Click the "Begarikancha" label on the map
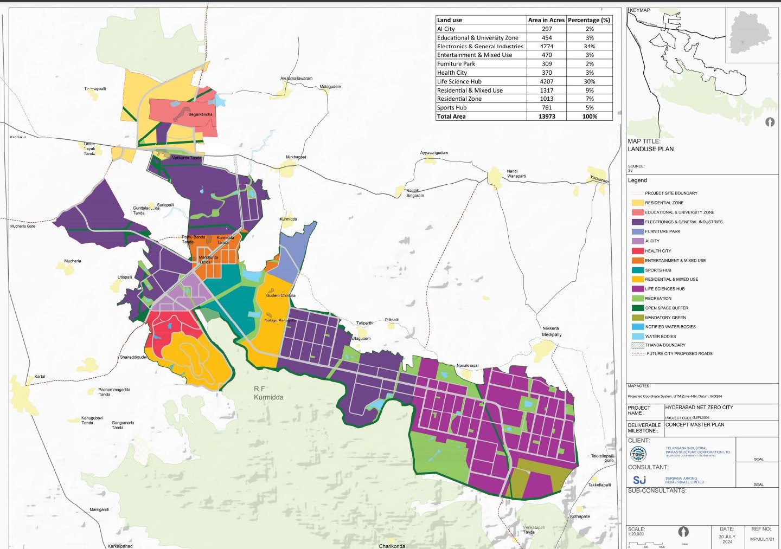The height and width of the screenshot is (549, 781). click(x=201, y=114)
